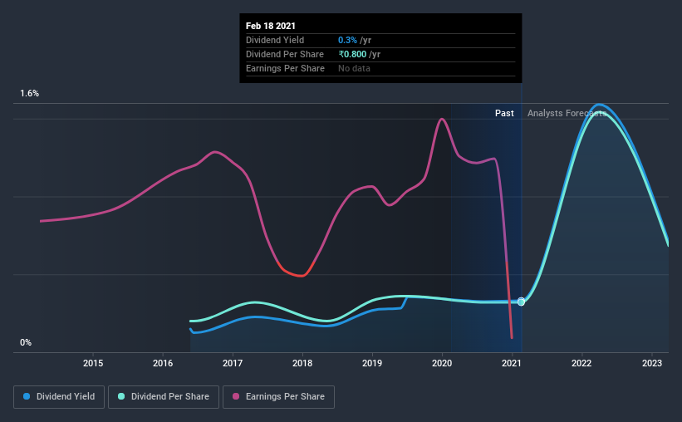Select the 2016 x-axis label
This screenshot has height=422, width=682.
pos(163,363)
